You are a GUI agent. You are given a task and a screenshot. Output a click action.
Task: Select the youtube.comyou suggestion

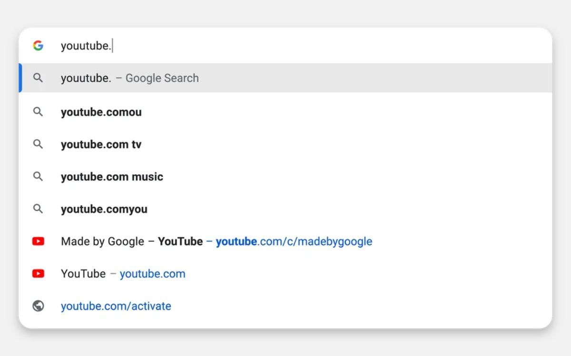[104, 209]
